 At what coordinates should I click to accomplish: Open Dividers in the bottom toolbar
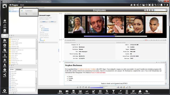[100, 92]
